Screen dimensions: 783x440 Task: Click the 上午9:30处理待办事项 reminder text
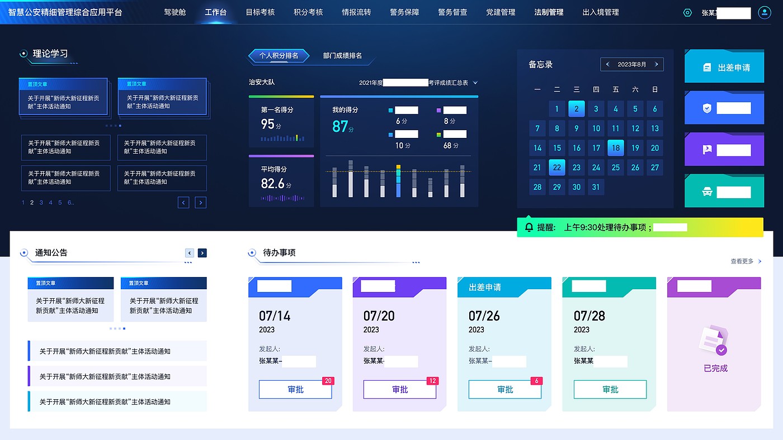(x=608, y=227)
